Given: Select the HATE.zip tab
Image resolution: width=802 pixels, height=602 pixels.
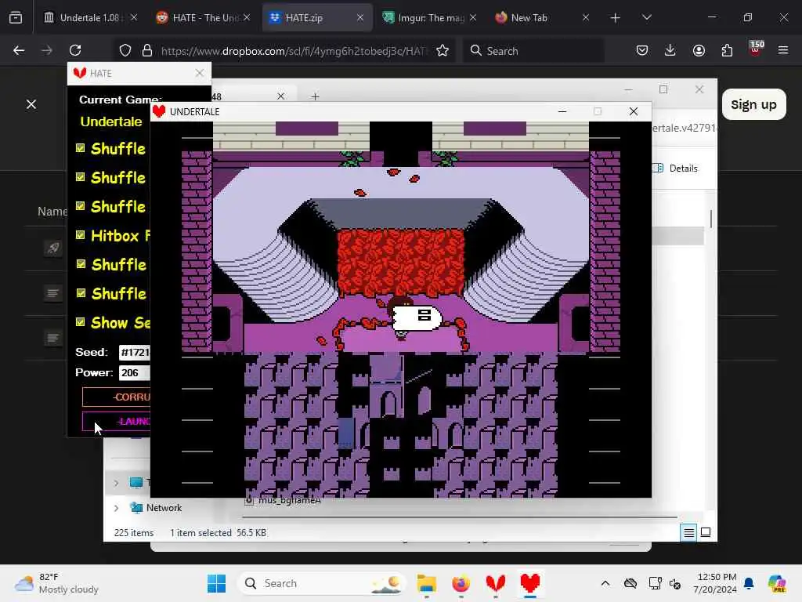Looking at the screenshot, I should point(316,18).
